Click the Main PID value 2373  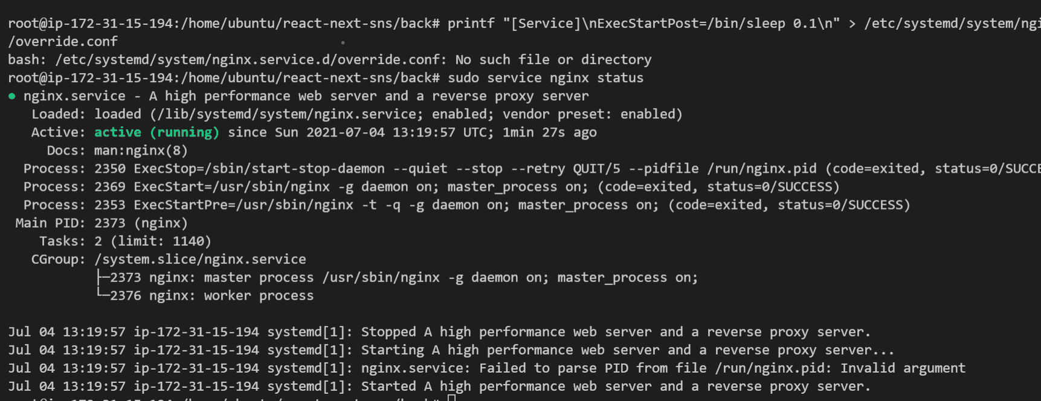(110, 223)
